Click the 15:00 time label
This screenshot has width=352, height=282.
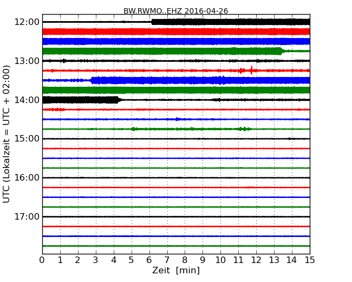tap(27, 139)
